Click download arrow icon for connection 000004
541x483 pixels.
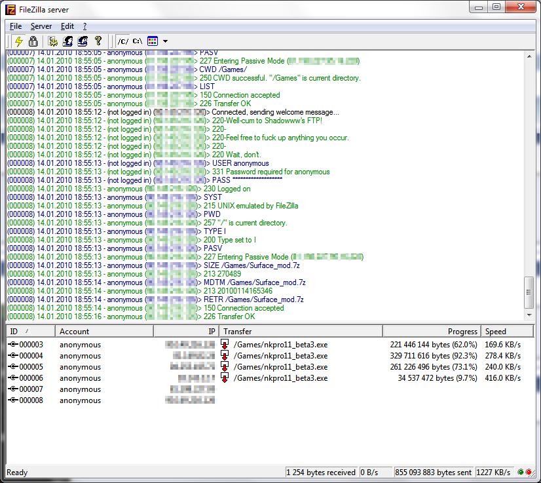225,355
